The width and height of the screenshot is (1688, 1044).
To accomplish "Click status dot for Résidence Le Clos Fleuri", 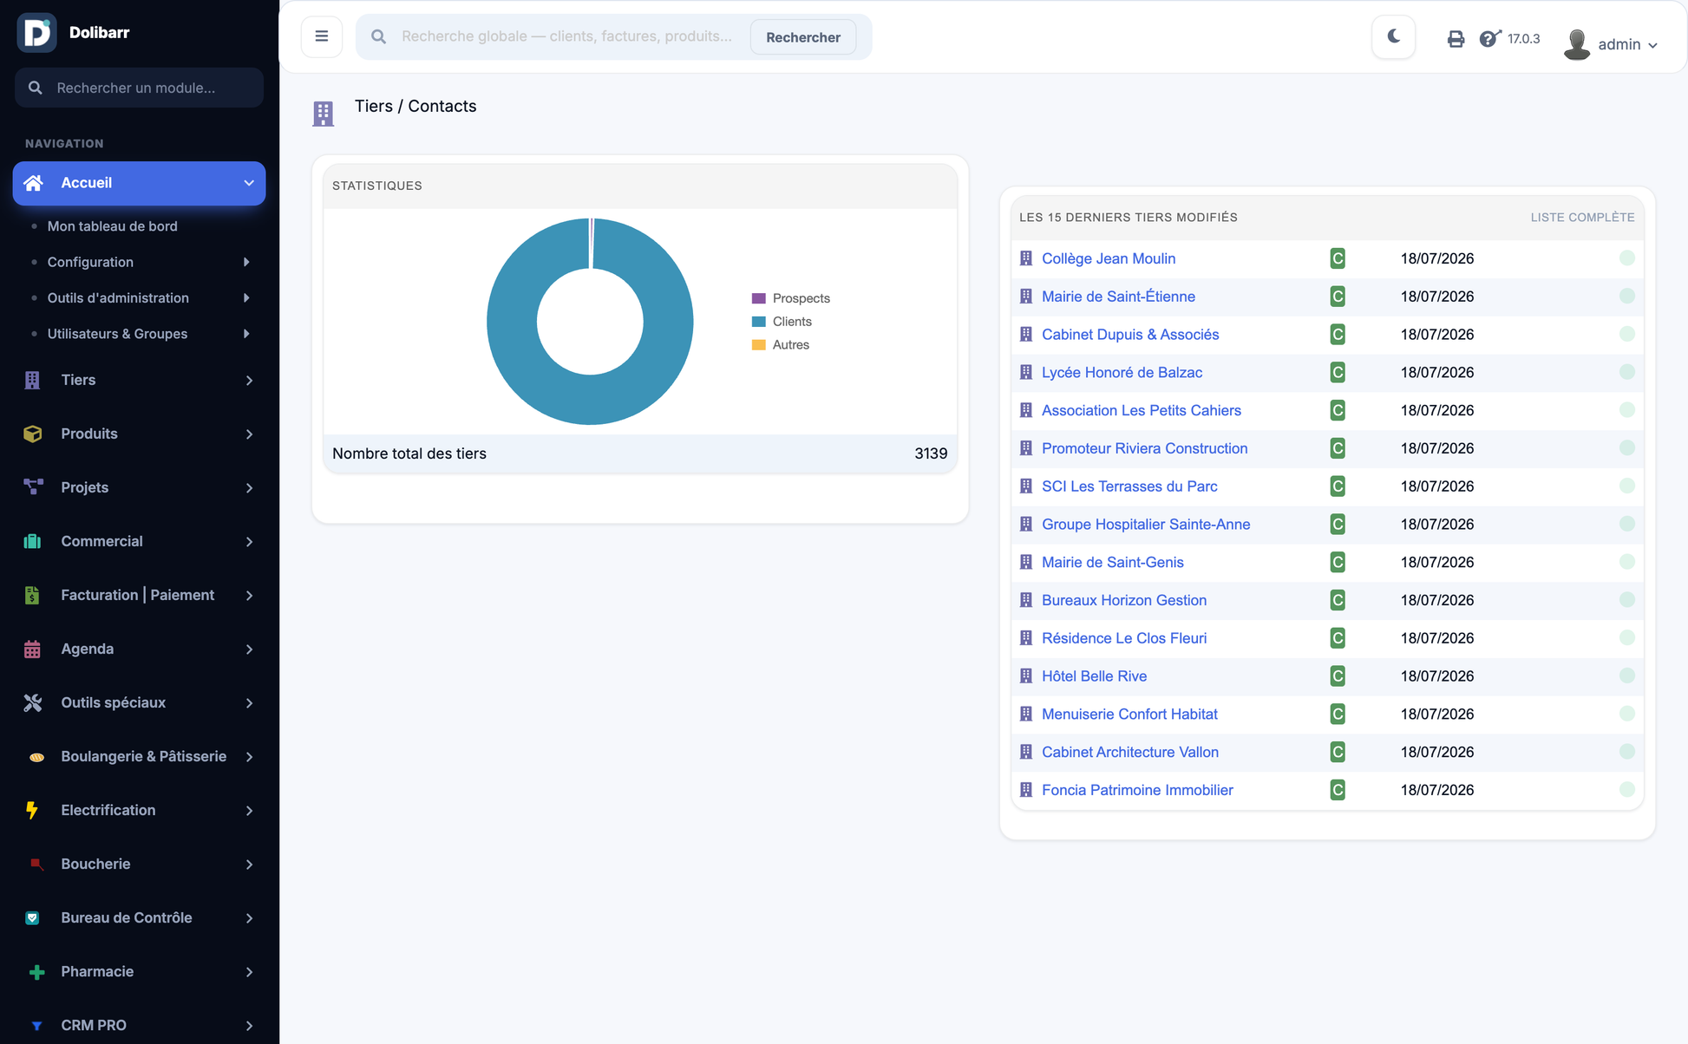I will pyautogui.click(x=1626, y=638).
